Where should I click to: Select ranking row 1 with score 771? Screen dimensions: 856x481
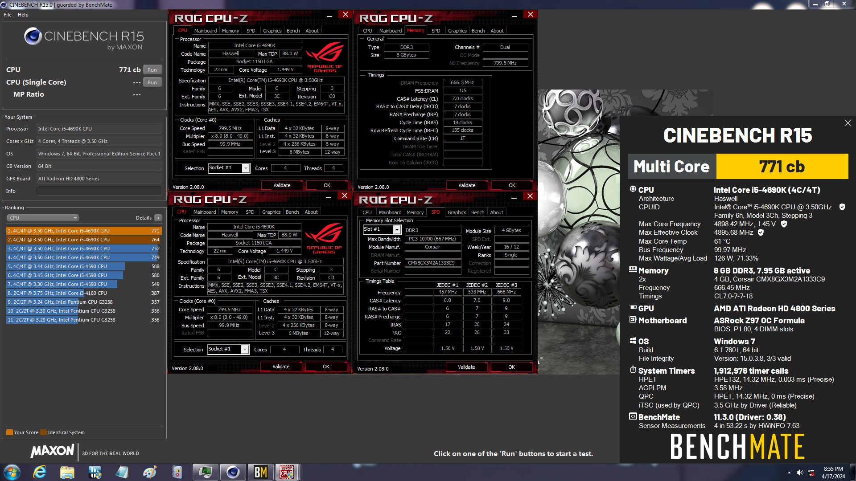(x=84, y=231)
